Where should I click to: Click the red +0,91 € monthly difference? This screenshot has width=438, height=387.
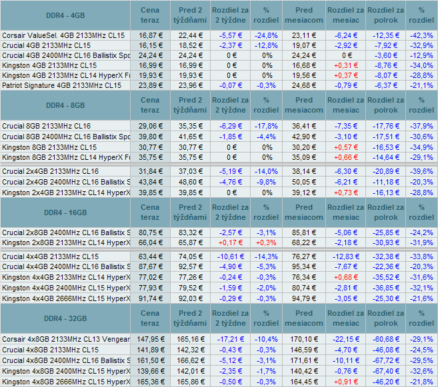[346, 382]
